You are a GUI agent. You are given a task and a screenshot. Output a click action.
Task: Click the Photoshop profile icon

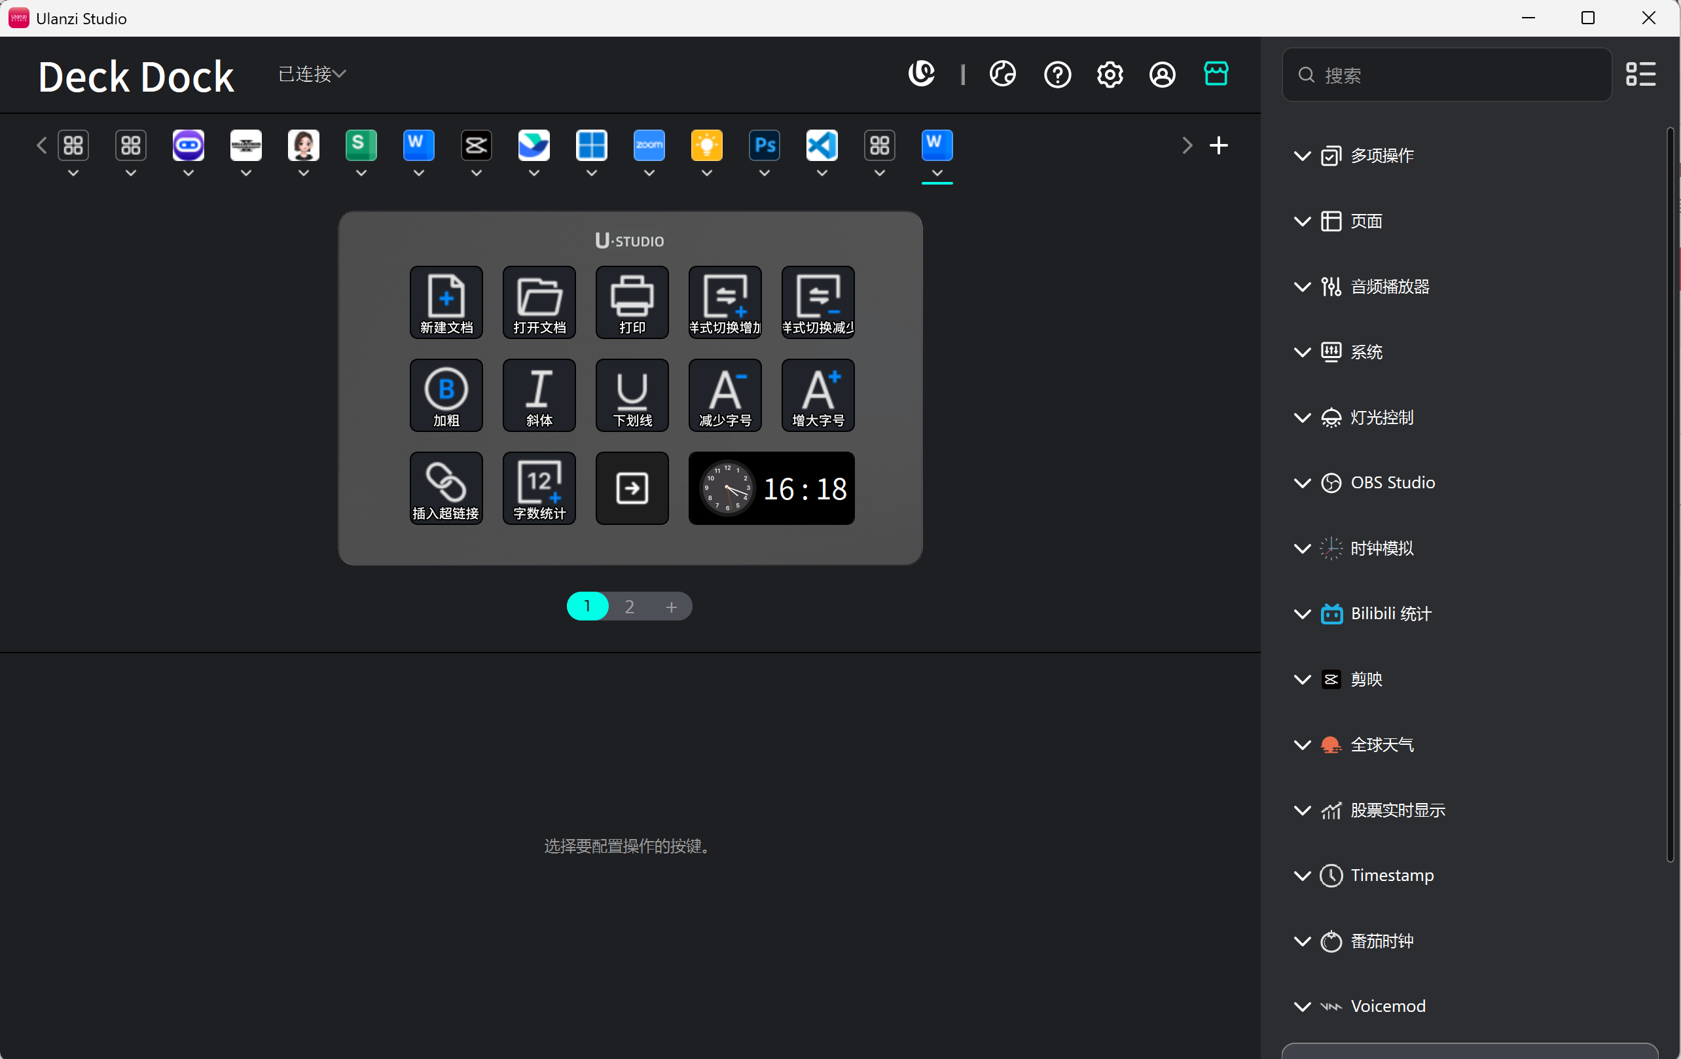point(765,145)
